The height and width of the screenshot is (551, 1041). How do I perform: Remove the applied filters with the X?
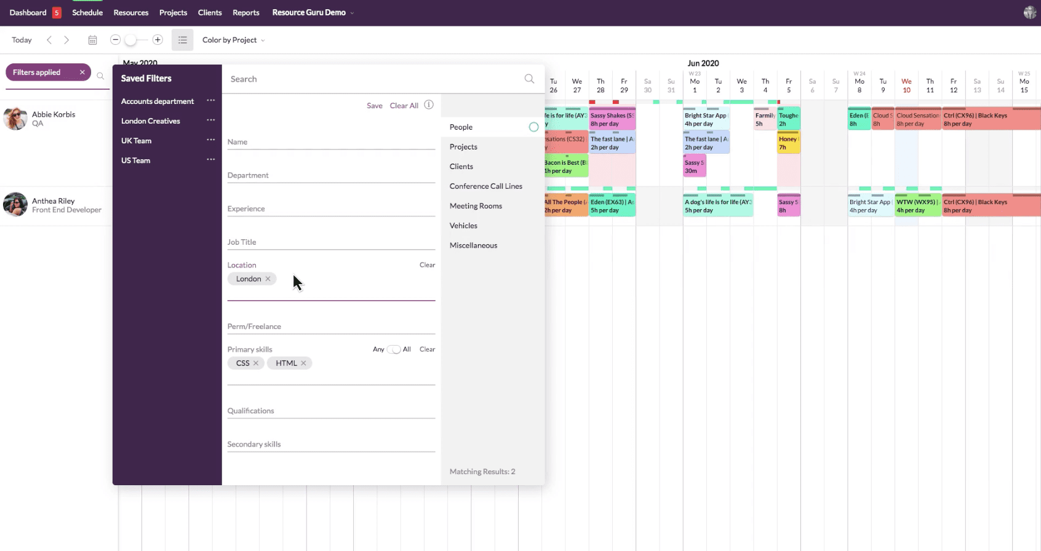(x=82, y=72)
